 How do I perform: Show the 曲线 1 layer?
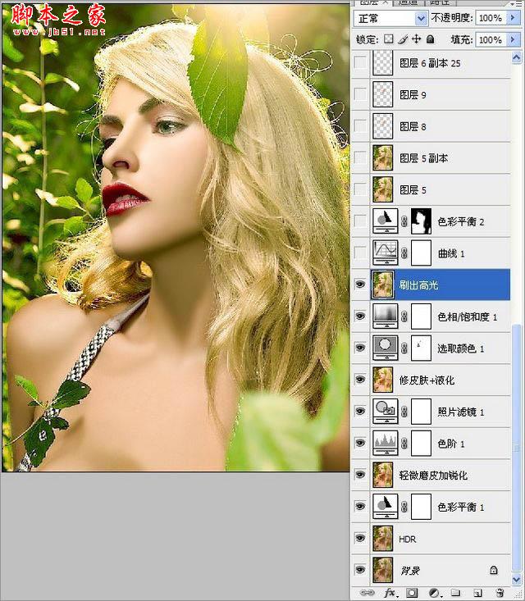tap(360, 253)
